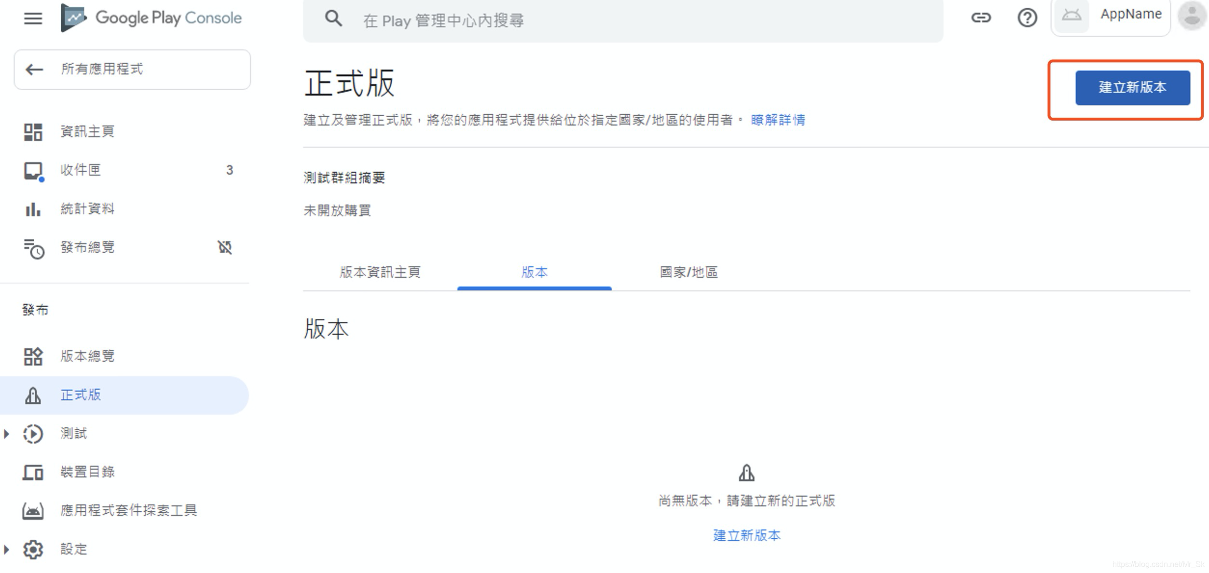Select the 正式版 sidebar icon
The height and width of the screenshot is (573, 1209).
click(x=32, y=395)
